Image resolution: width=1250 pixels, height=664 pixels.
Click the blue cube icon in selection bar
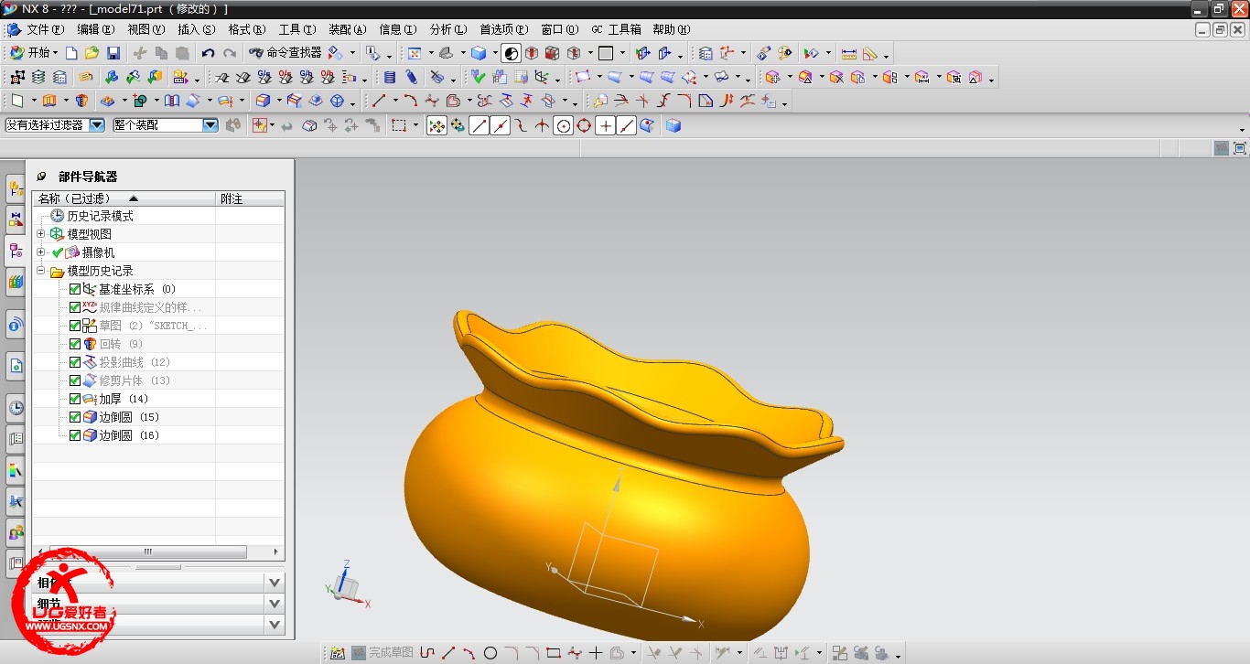[x=673, y=125]
